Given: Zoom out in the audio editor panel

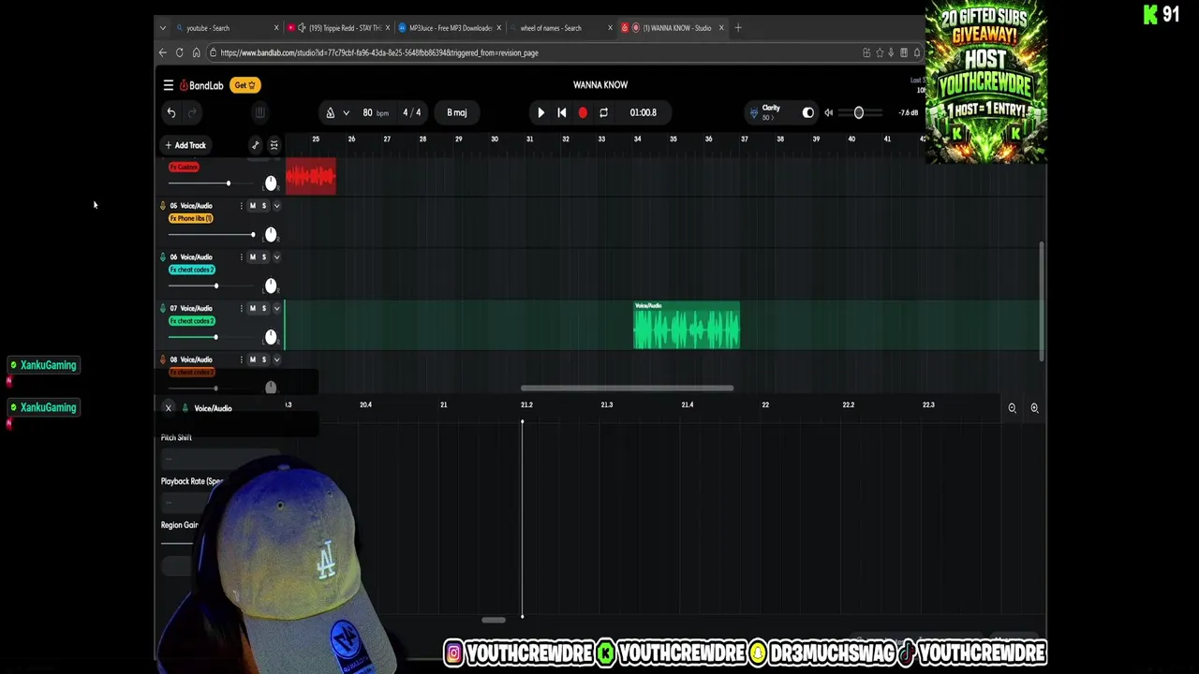Looking at the screenshot, I should pyautogui.click(x=1012, y=408).
